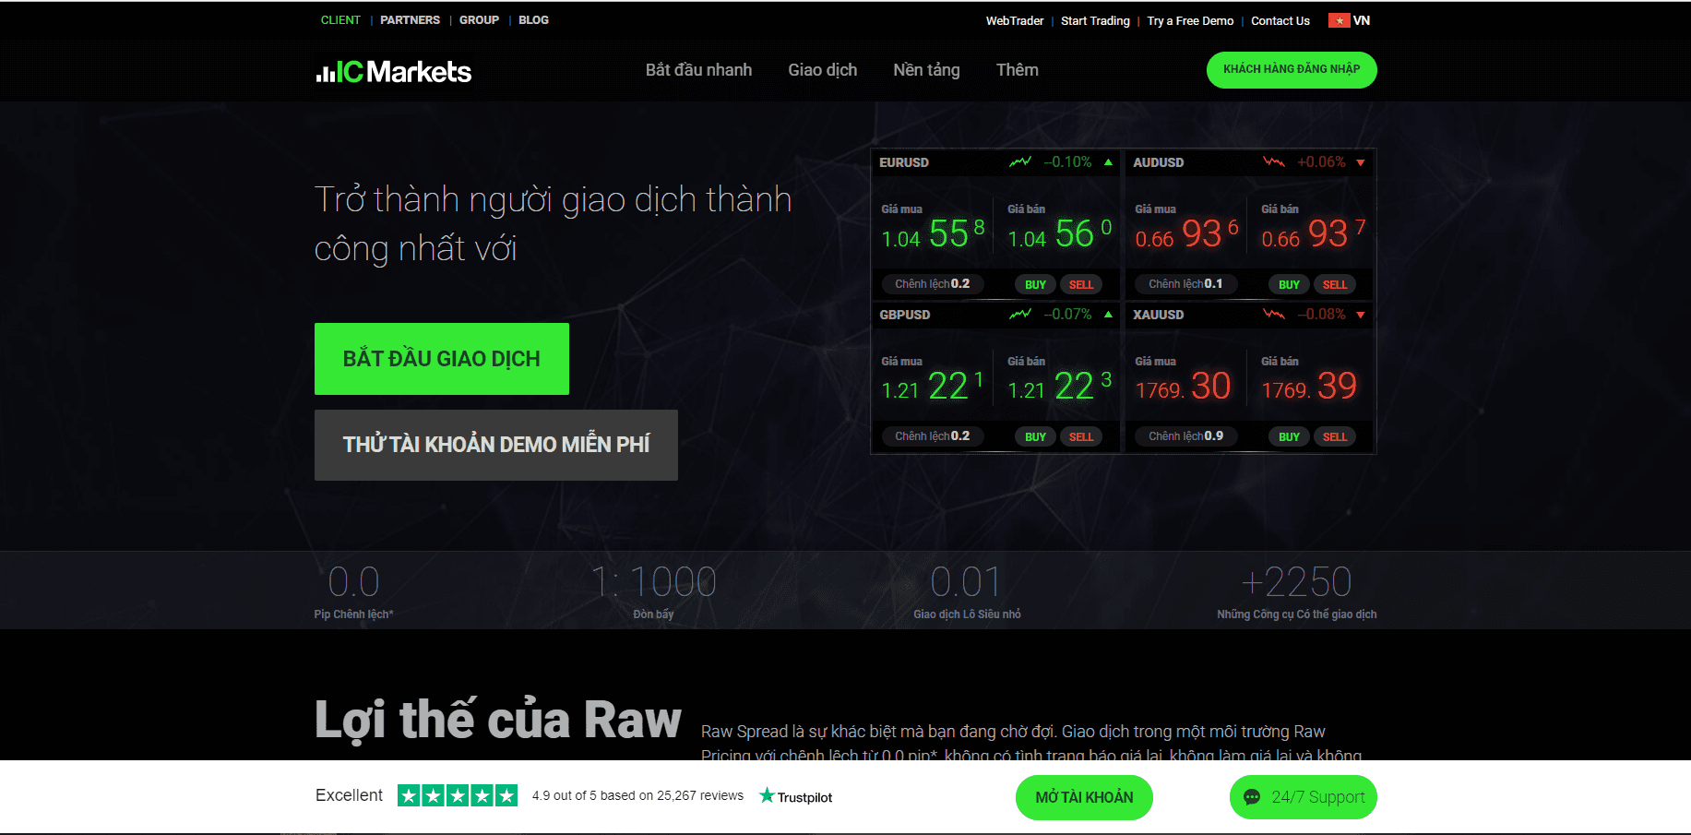Open the VN language selector
The width and height of the screenshot is (1691, 835).
tap(1350, 20)
